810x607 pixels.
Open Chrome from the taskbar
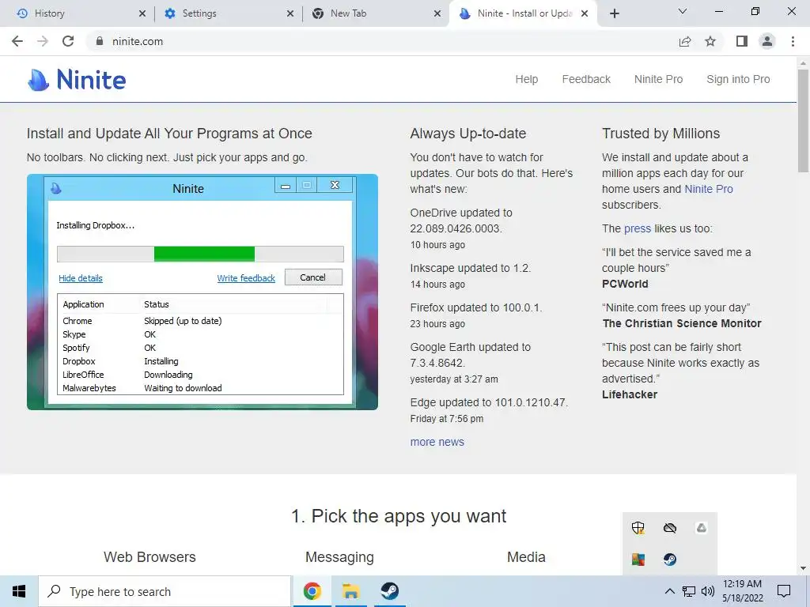coord(312,591)
